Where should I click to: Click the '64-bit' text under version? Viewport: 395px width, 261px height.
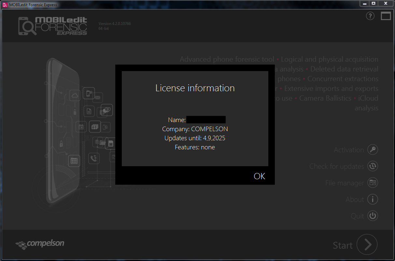pos(104,29)
